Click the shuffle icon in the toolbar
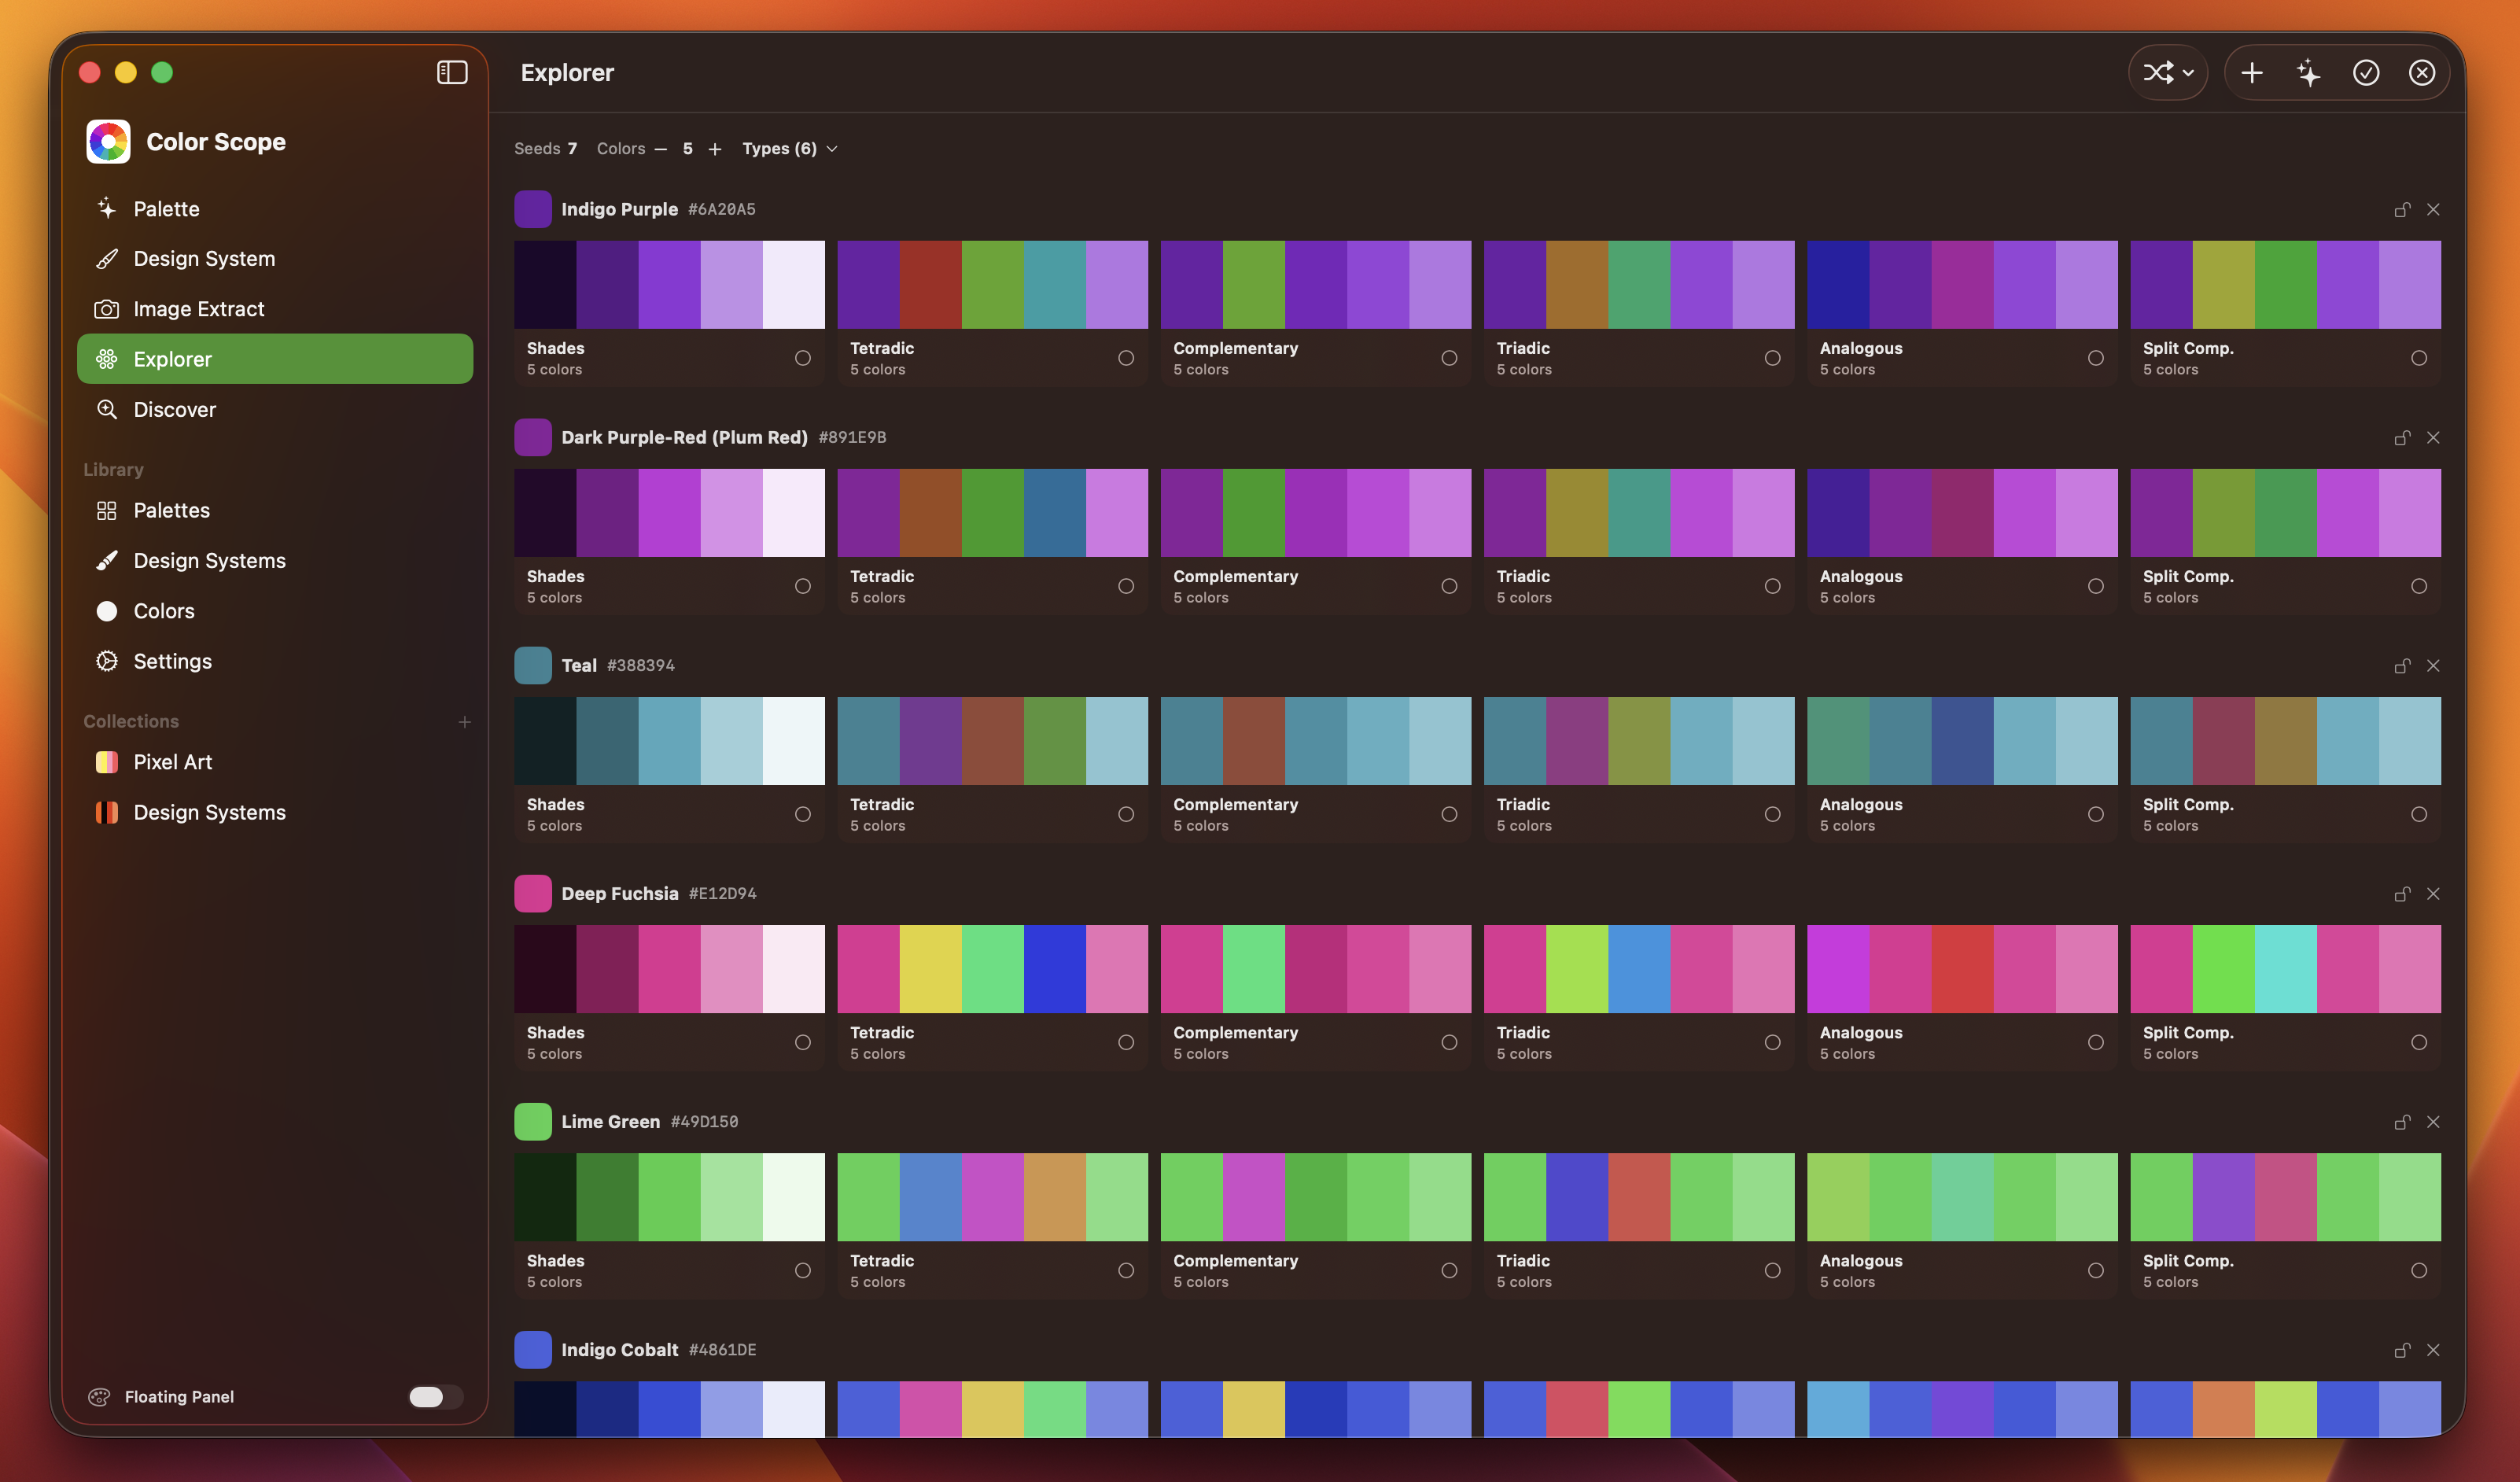This screenshot has width=2520, height=1482. coord(2158,72)
